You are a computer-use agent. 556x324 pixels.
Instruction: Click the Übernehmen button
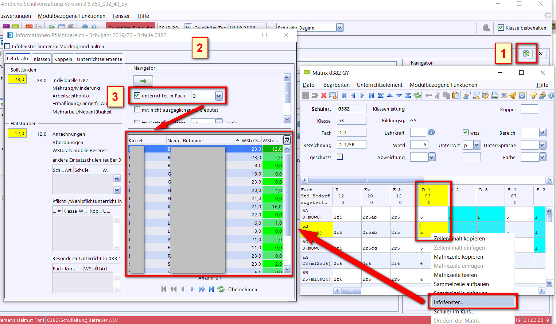242,289
